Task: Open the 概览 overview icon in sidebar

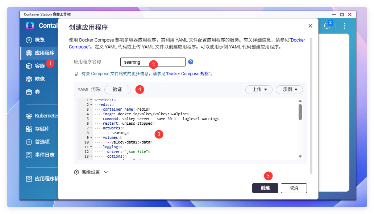Action: [29, 40]
